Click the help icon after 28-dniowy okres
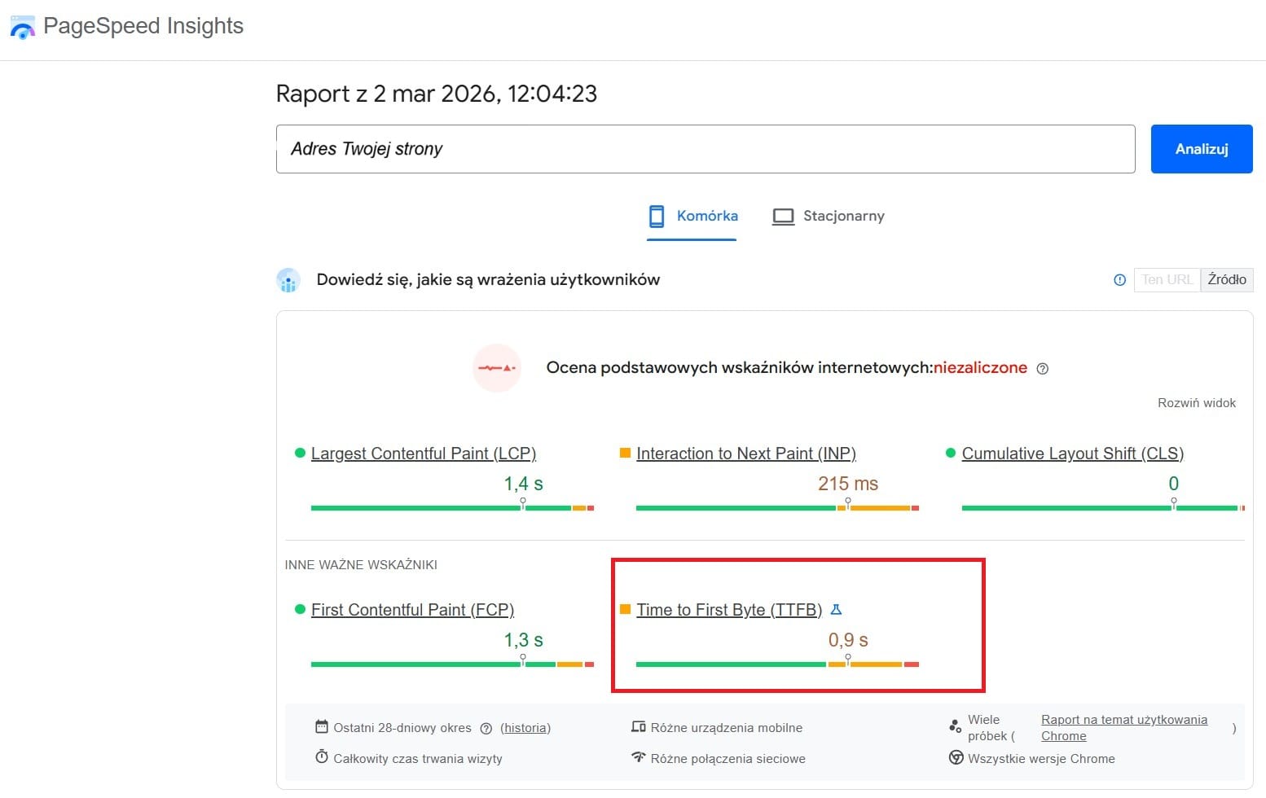 [486, 729]
